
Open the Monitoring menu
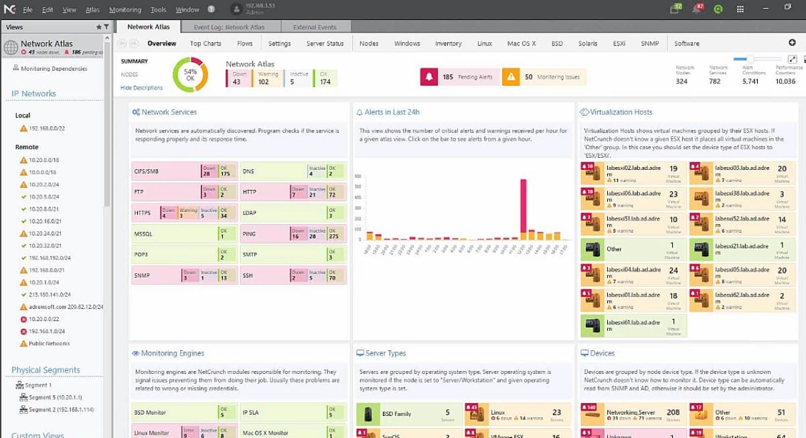[x=125, y=10]
